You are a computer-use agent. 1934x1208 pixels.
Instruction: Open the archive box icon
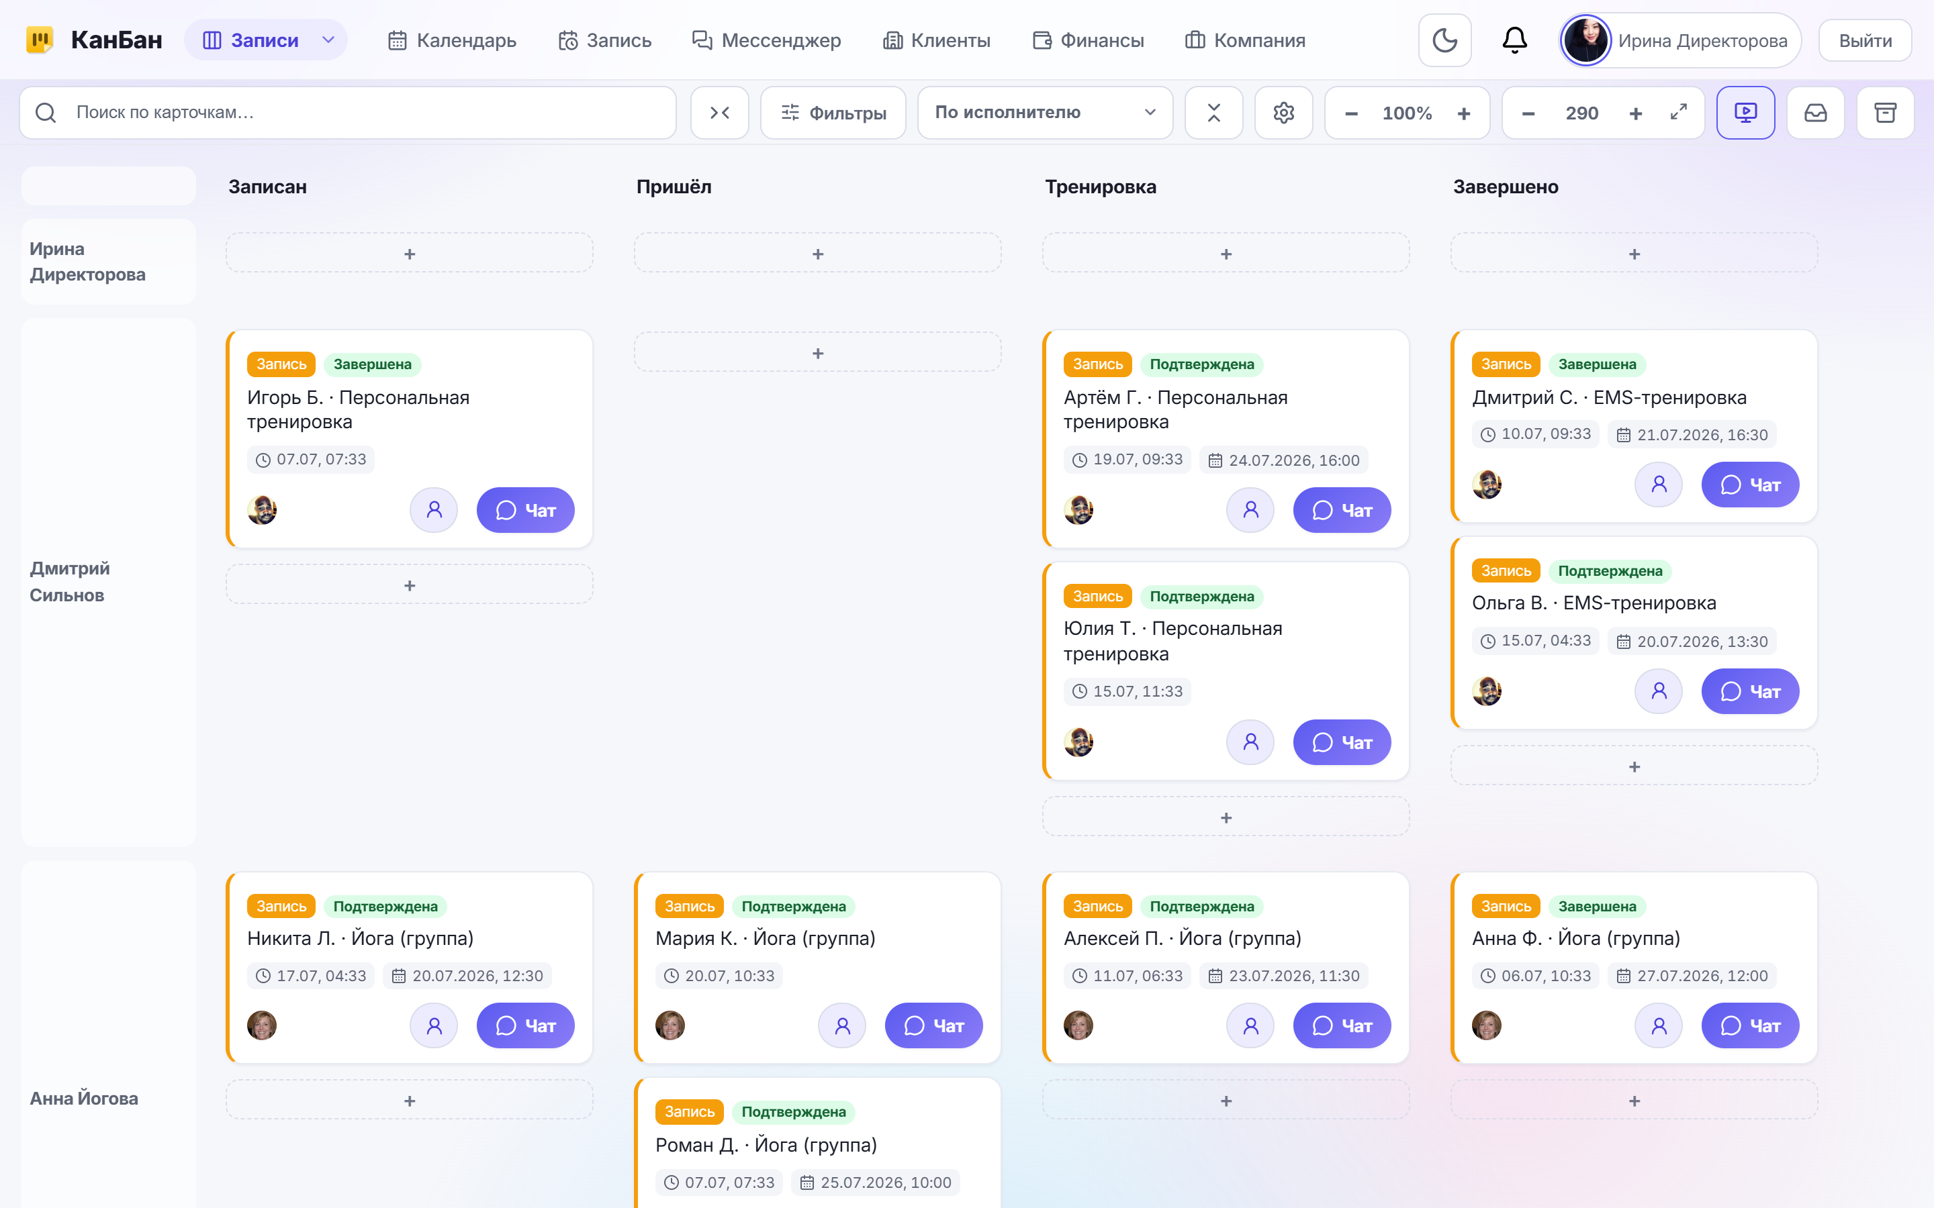[x=1885, y=113]
